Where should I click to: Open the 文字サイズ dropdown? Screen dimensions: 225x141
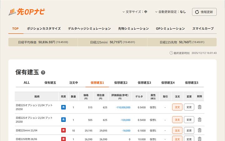135,12
